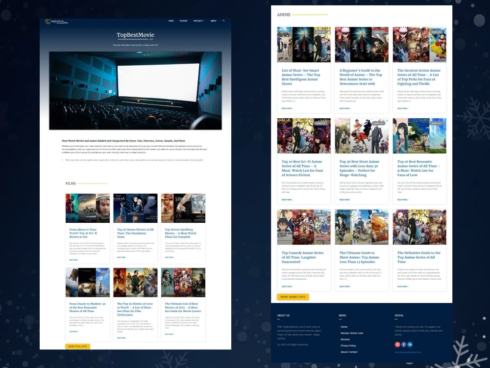Click the search magnifier icon in header
Image resolution: width=490 pixels, height=368 pixels.
pos(223,21)
